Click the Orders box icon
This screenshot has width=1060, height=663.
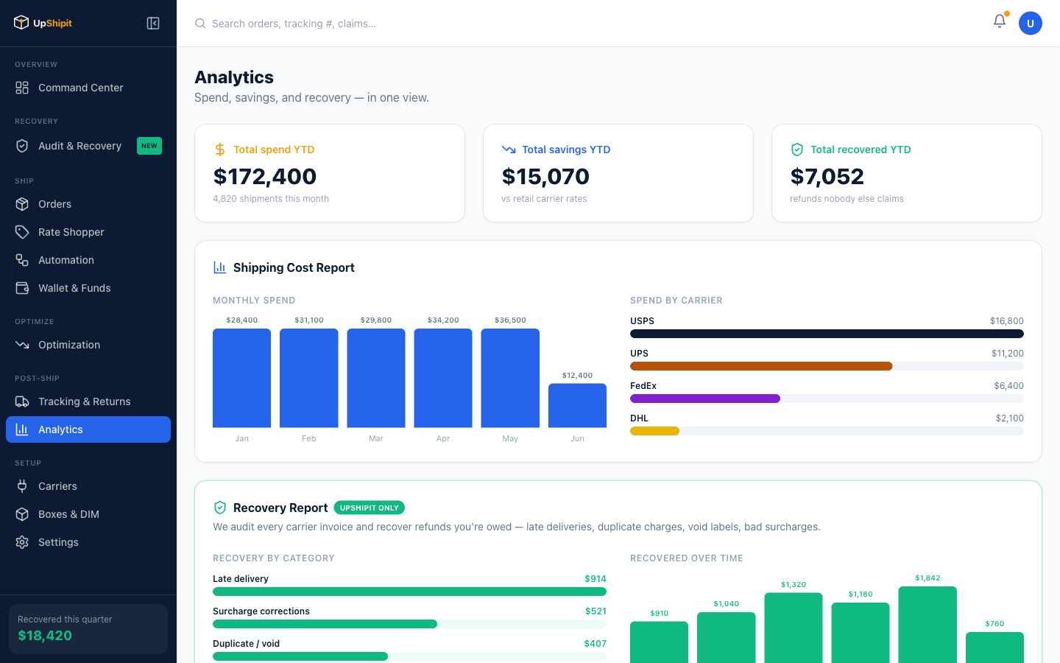[22, 204]
